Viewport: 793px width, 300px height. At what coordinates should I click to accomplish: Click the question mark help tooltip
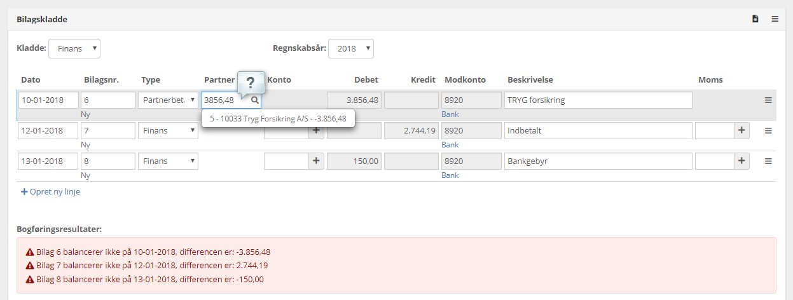(251, 83)
